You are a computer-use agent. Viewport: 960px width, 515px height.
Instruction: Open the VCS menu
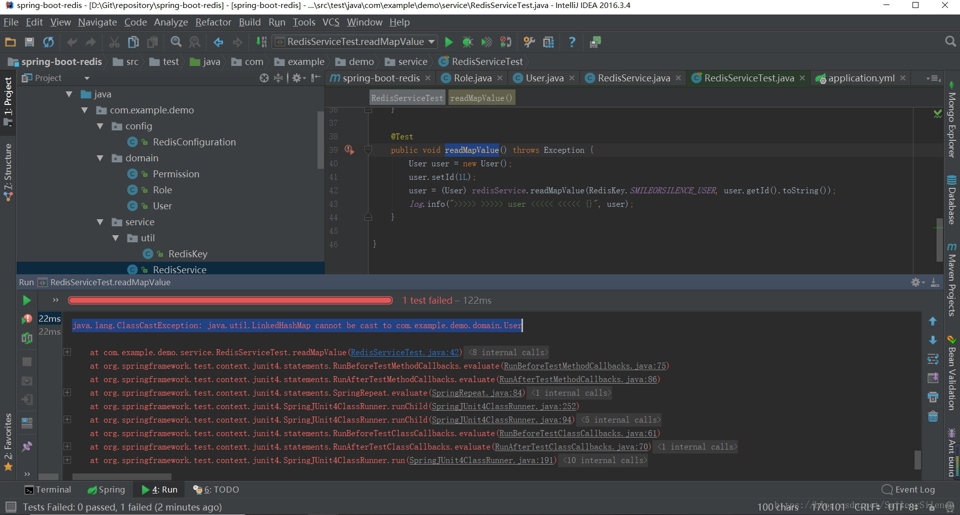331,22
